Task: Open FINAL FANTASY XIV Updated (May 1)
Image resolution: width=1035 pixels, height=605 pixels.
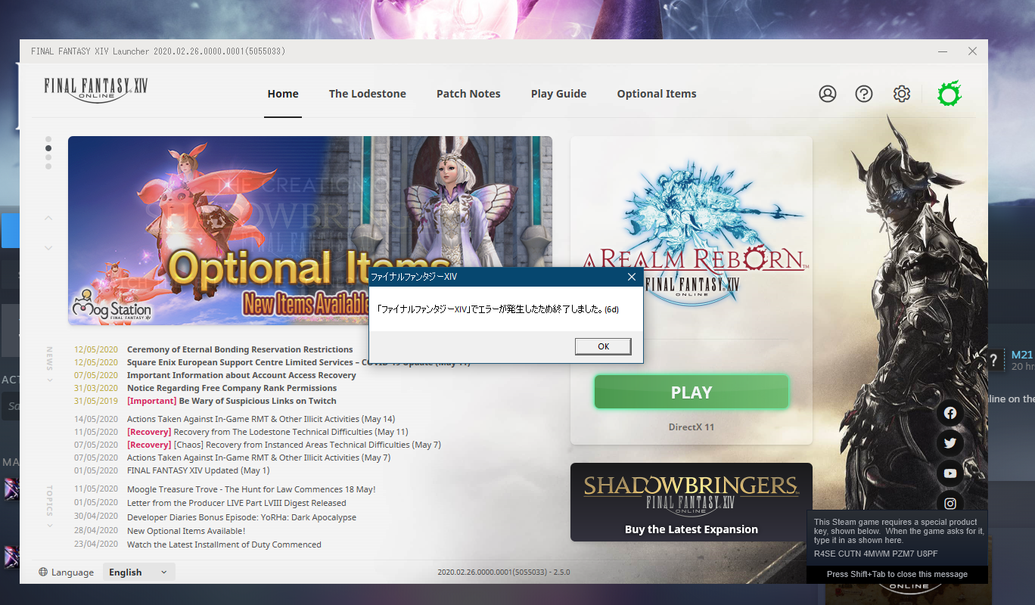Action: click(198, 470)
